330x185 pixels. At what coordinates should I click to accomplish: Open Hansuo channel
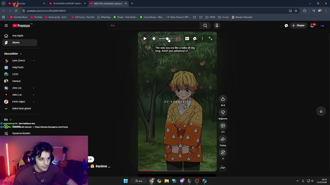coord(20,81)
